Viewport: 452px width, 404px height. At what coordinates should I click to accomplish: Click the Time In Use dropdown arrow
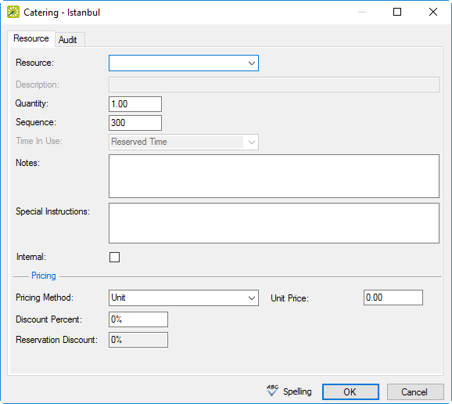(x=251, y=142)
